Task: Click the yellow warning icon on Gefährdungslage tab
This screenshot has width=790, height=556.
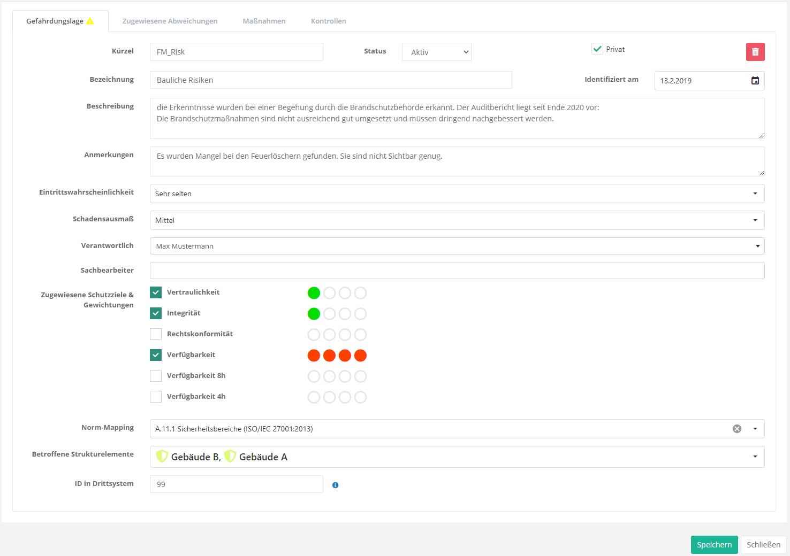Action: pos(90,21)
